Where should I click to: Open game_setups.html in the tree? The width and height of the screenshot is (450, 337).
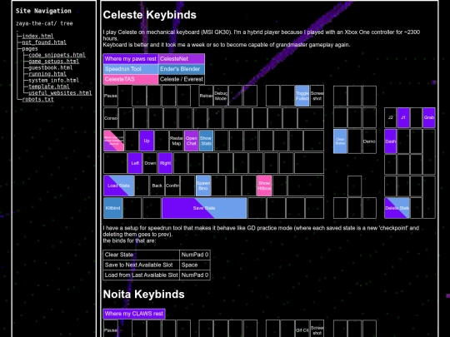click(x=53, y=62)
